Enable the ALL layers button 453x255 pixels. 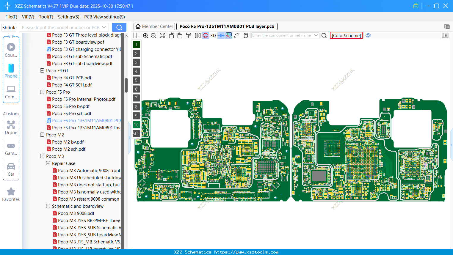136,133
